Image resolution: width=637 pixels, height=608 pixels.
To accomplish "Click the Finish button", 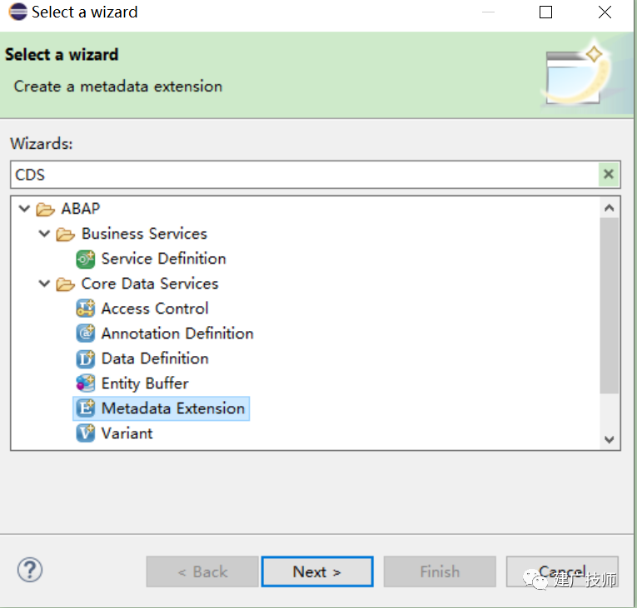I will pos(440,571).
